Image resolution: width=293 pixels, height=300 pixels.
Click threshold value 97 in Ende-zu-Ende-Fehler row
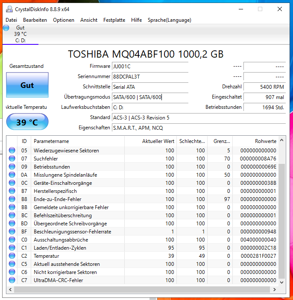(227, 199)
